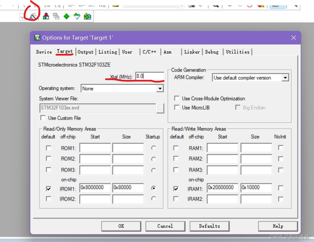Confirm the dialog with OK
The image size is (314, 242).
point(121,226)
